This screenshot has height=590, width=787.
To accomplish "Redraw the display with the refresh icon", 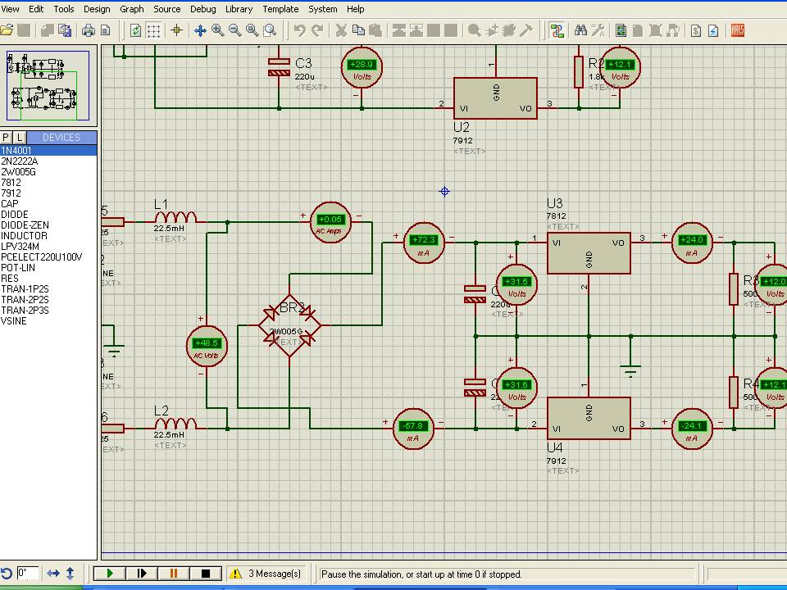I will (x=135, y=30).
